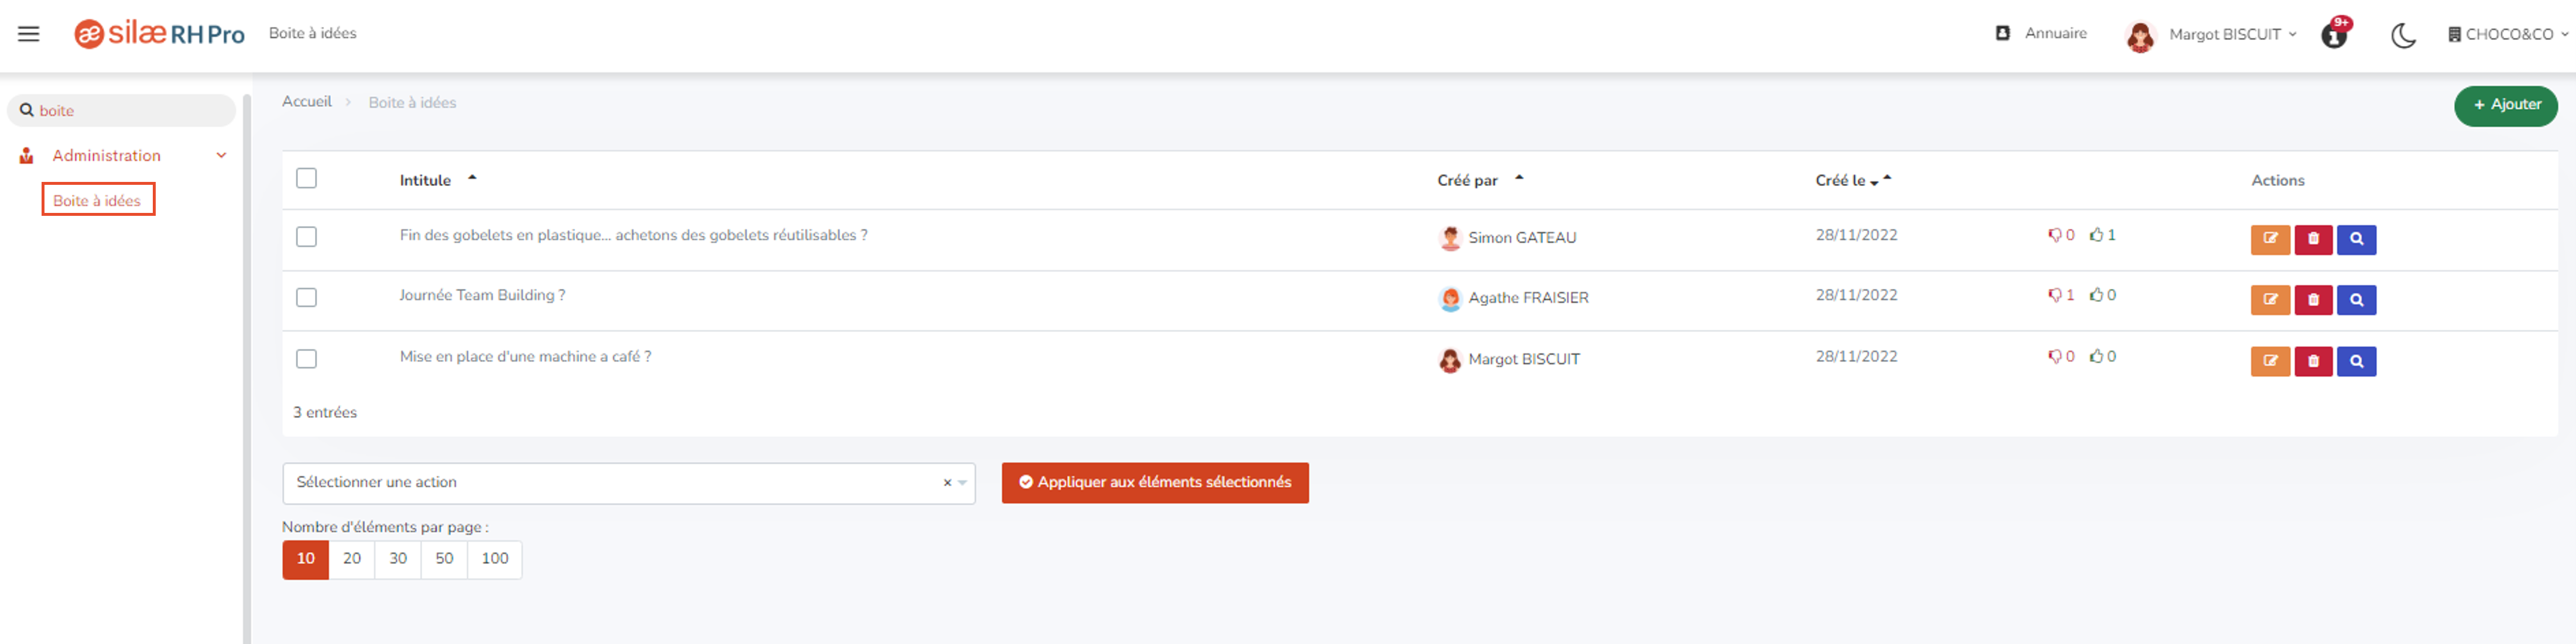Edit the gobelets en plastique idea
This screenshot has width=2576, height=644.
click(x=2270, y=240)
